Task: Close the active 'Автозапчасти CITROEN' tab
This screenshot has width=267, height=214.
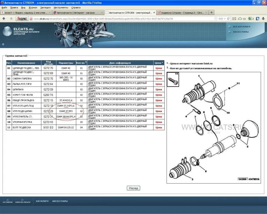Action: tap(154, 13)
